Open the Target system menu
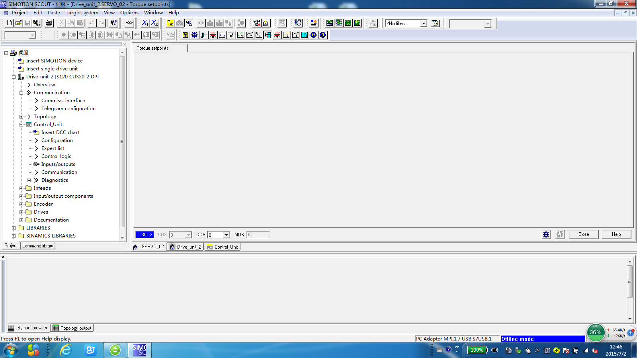637x358 pixels. pyautogui.click(x=82, y=13)
